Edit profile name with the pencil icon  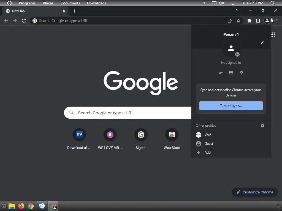coord(262,42)
